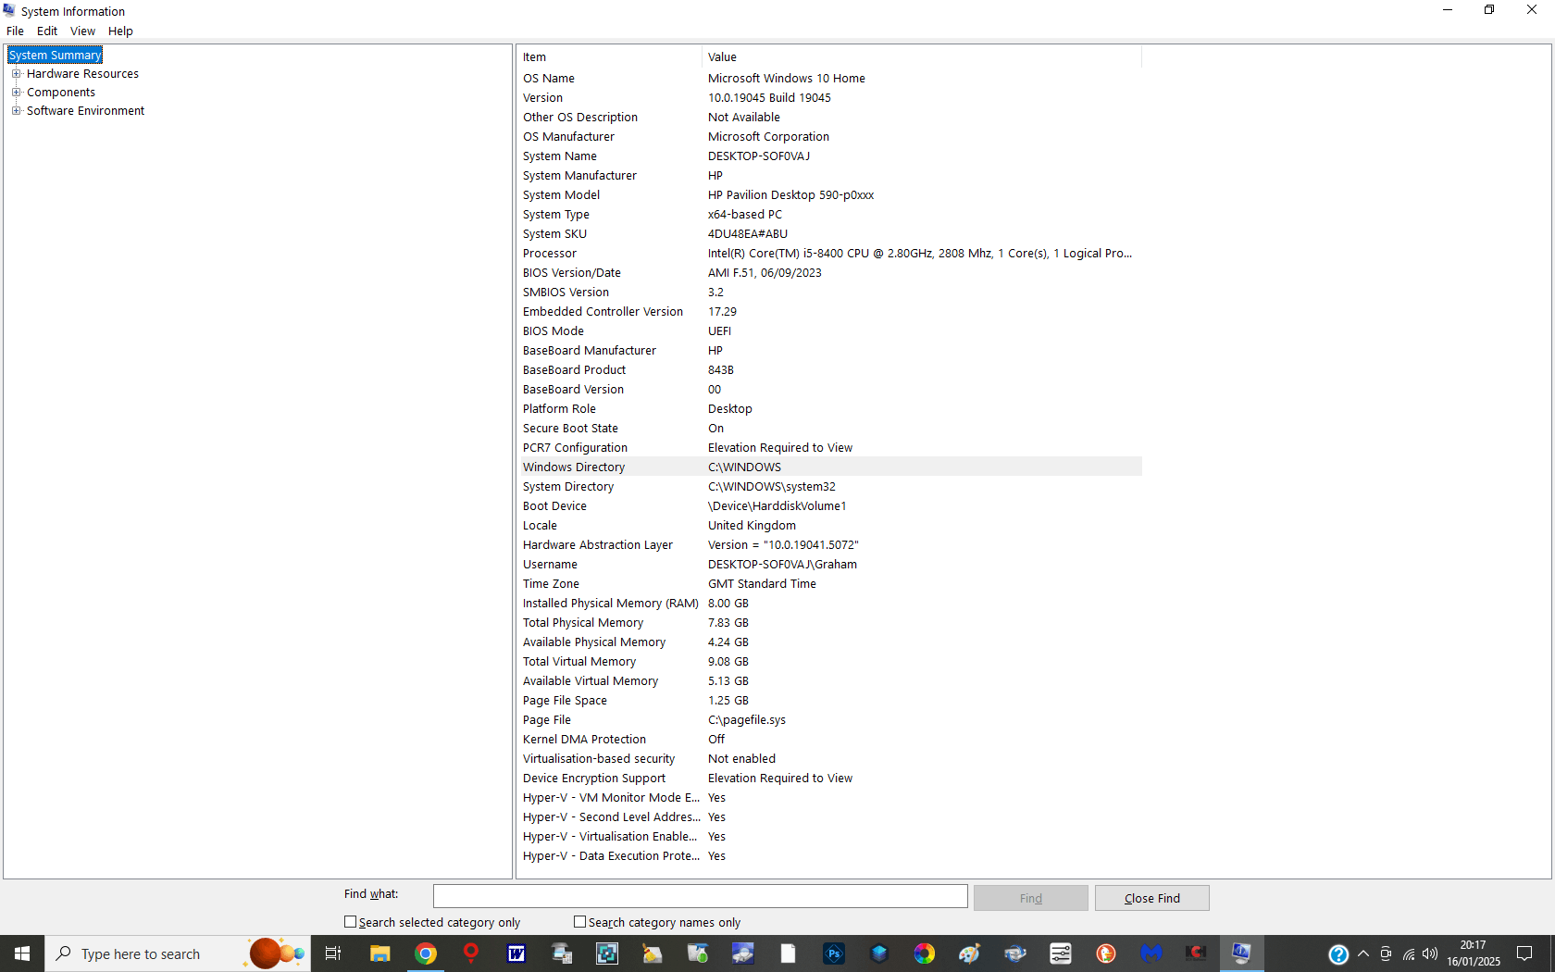This screenshot has height=972, width=1555.
Task: Click the Find button
Action: 1030,897
